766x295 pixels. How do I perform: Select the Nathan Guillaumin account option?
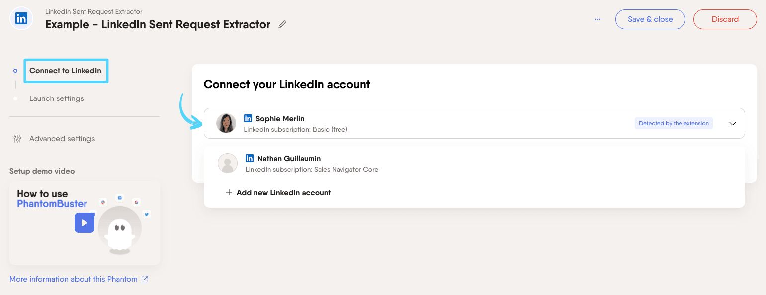tap(474, 163)
